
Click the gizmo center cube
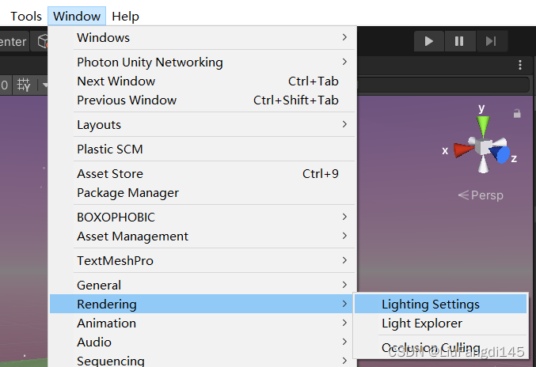[x=484, y=147]
